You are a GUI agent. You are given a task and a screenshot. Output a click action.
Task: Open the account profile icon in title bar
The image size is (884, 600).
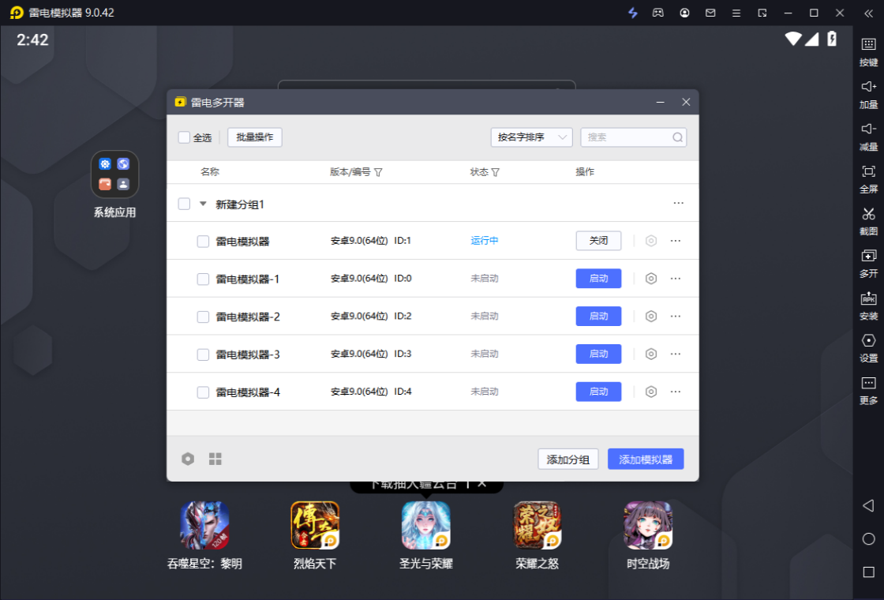click(684, 13)
